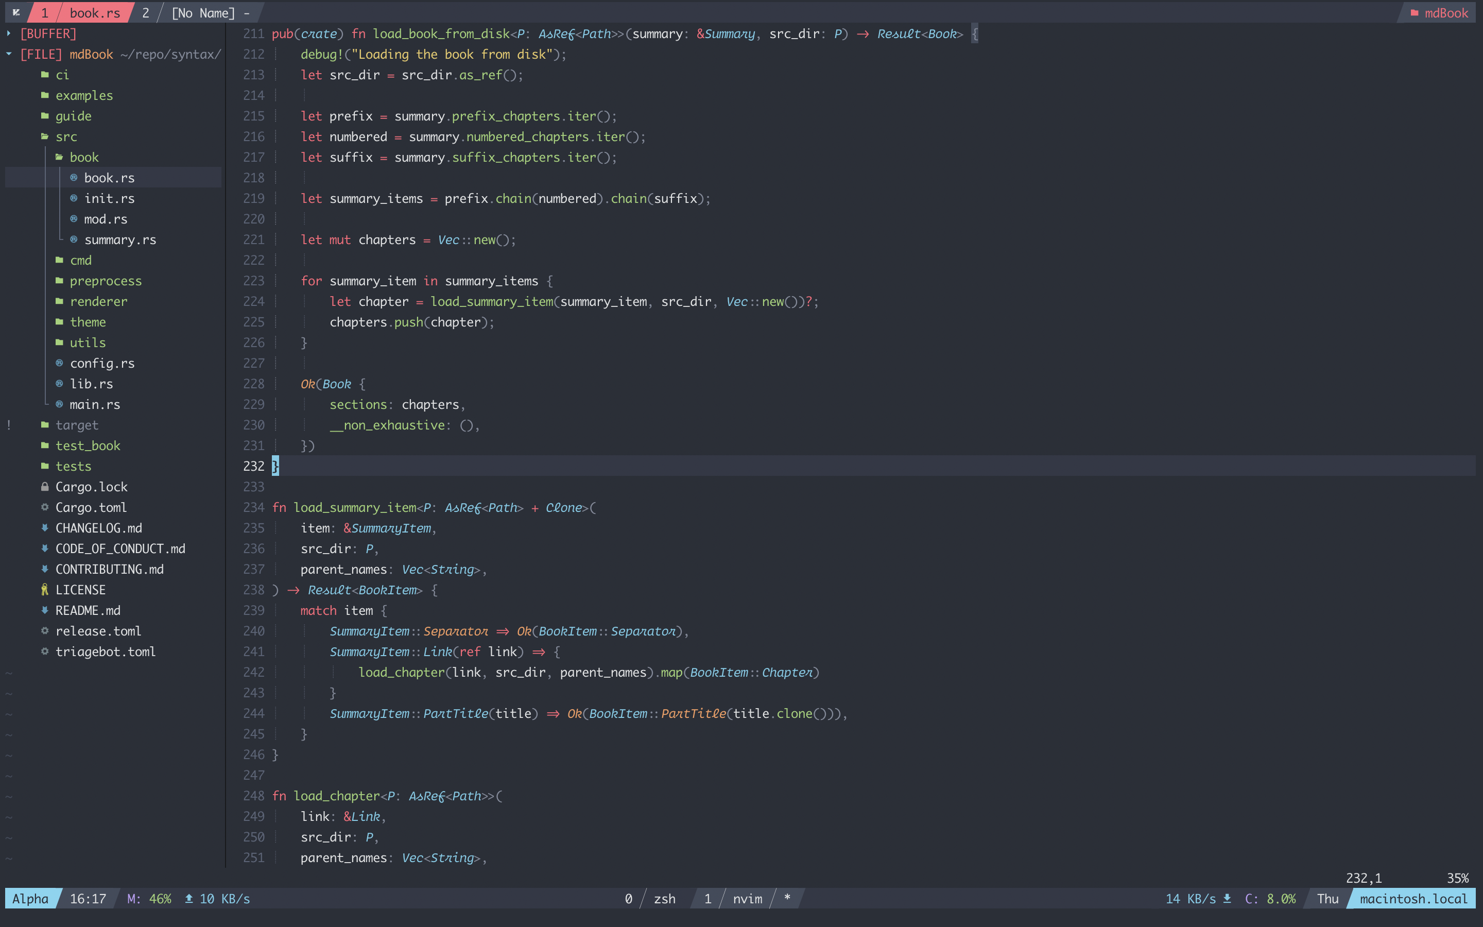Expand the tests folder
The height and width of the screenshot is (927, 1483).
click(74, 466)
